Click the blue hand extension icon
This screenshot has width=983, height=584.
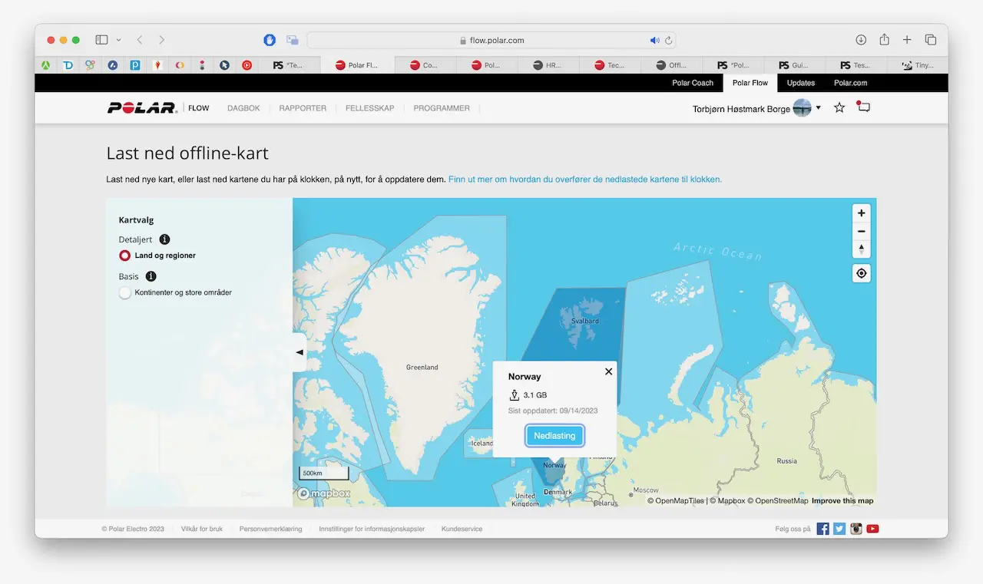[x=270, y=40]
